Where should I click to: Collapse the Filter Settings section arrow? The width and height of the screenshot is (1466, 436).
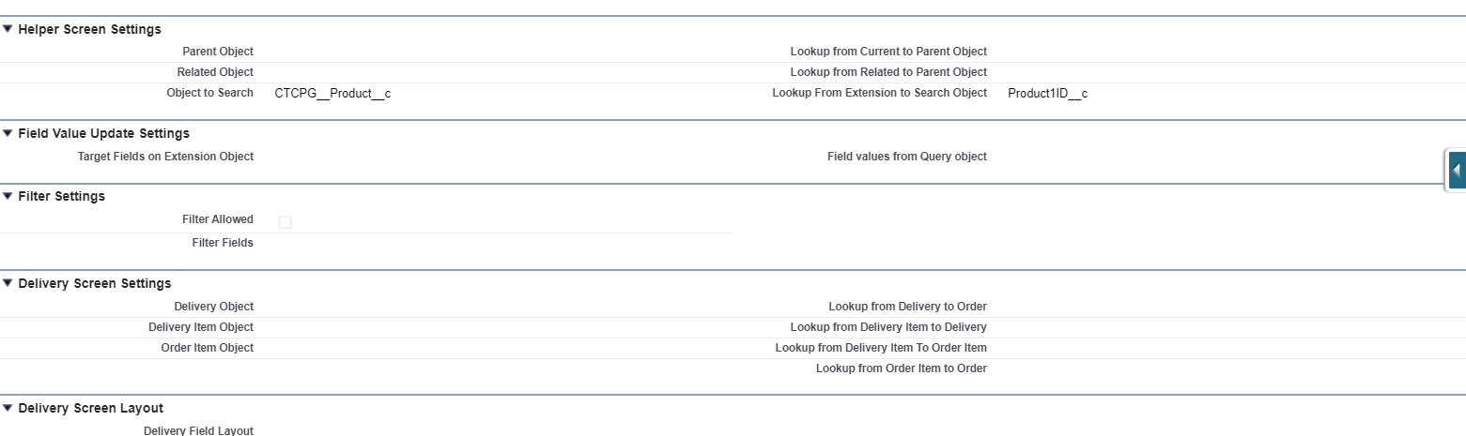(x=8, y=196)
